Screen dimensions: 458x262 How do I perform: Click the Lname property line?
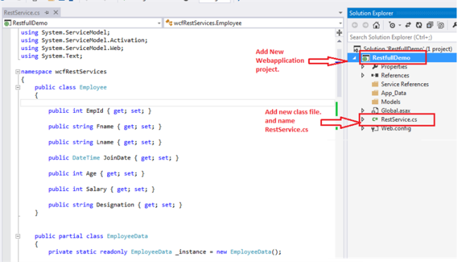105,142
